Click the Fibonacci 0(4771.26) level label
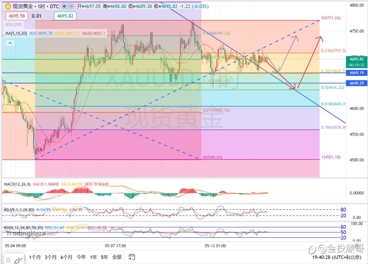368x264 pixels. click(x=331, y=18)
